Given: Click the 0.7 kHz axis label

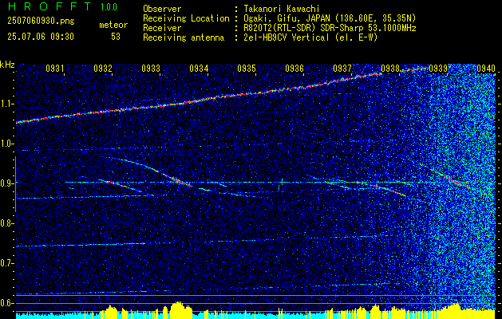Looking at the screenshot, I should click(x=7, y=263).
